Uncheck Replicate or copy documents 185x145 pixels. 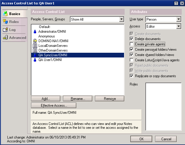131,76
